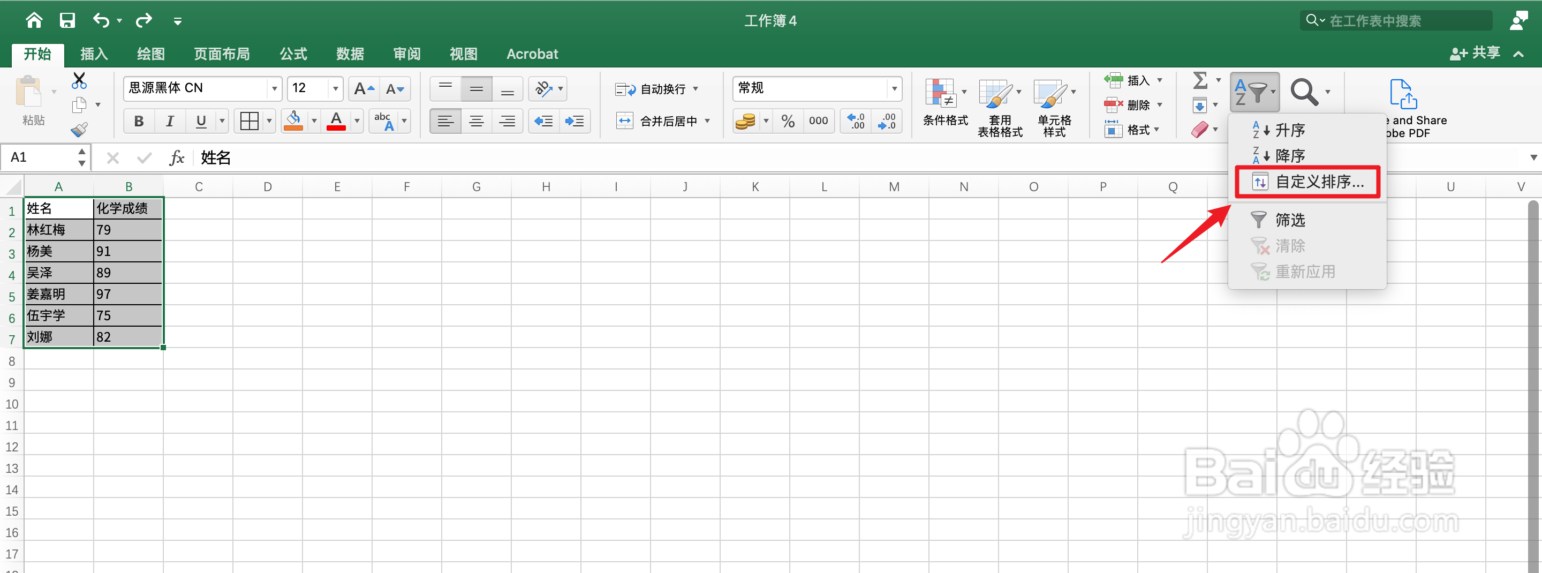The height and width of the screenshot is (573, 1542).
Task: Apply the red font color A
Action: pos(336,121)
